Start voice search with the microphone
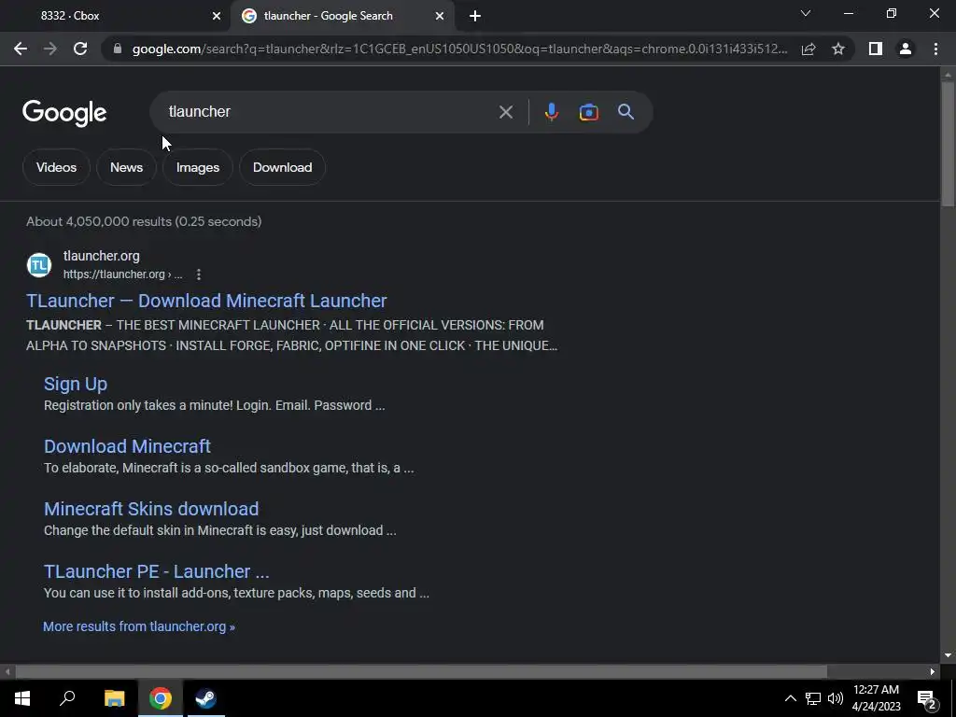Screen dimensions: 956x717 pos(551,112)
